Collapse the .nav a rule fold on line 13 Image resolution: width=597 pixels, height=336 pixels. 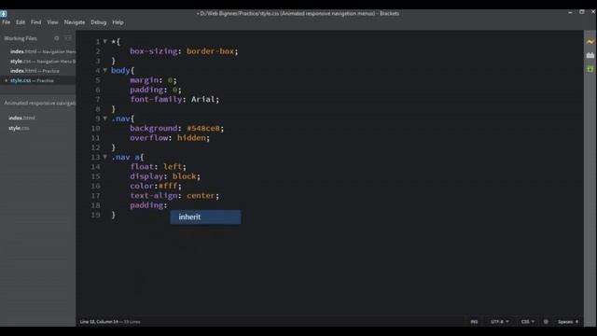tap(105, 157)
